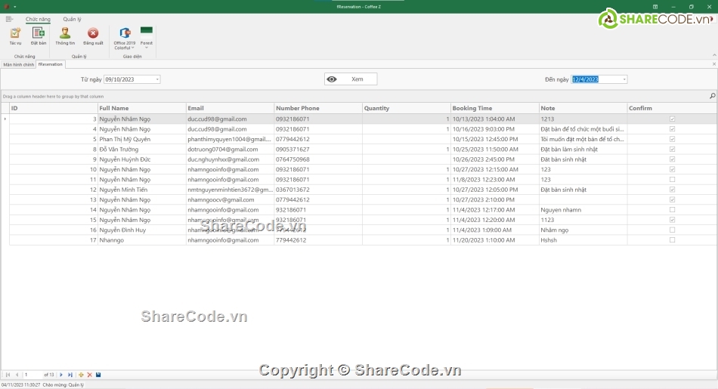Open Thông tin user info
718x389 pixels.
(x=65, y=35)
